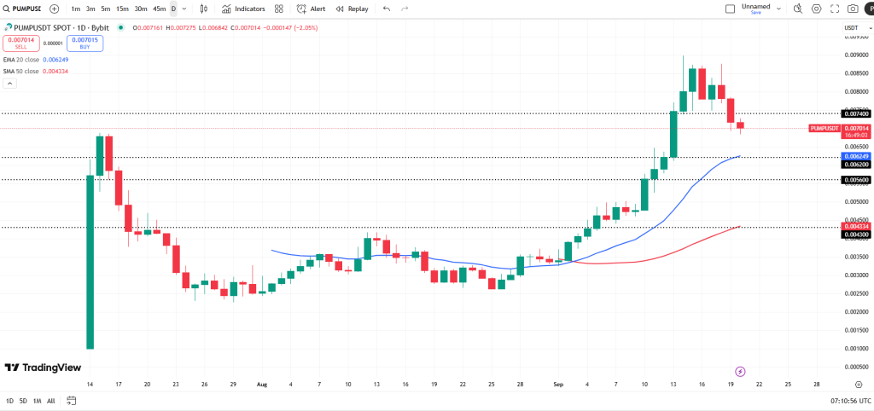This screenshot has height=411, width=874.
Task: Open the candlestick chart type selector
Action: 203,9
